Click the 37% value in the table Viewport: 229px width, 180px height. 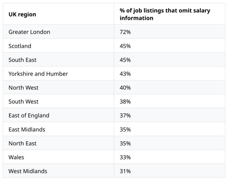point(125,116)
